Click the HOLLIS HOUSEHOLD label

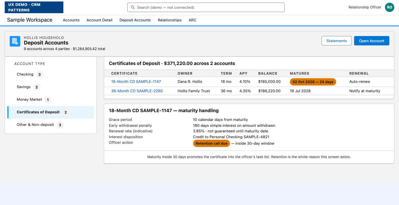tap(44, 38)
